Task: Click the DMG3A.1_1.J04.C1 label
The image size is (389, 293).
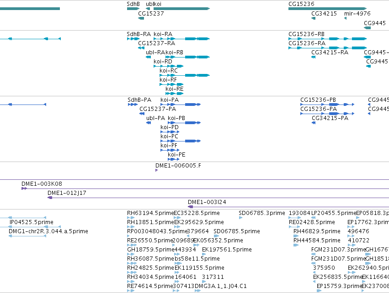Action: click(x=220, y=287)
